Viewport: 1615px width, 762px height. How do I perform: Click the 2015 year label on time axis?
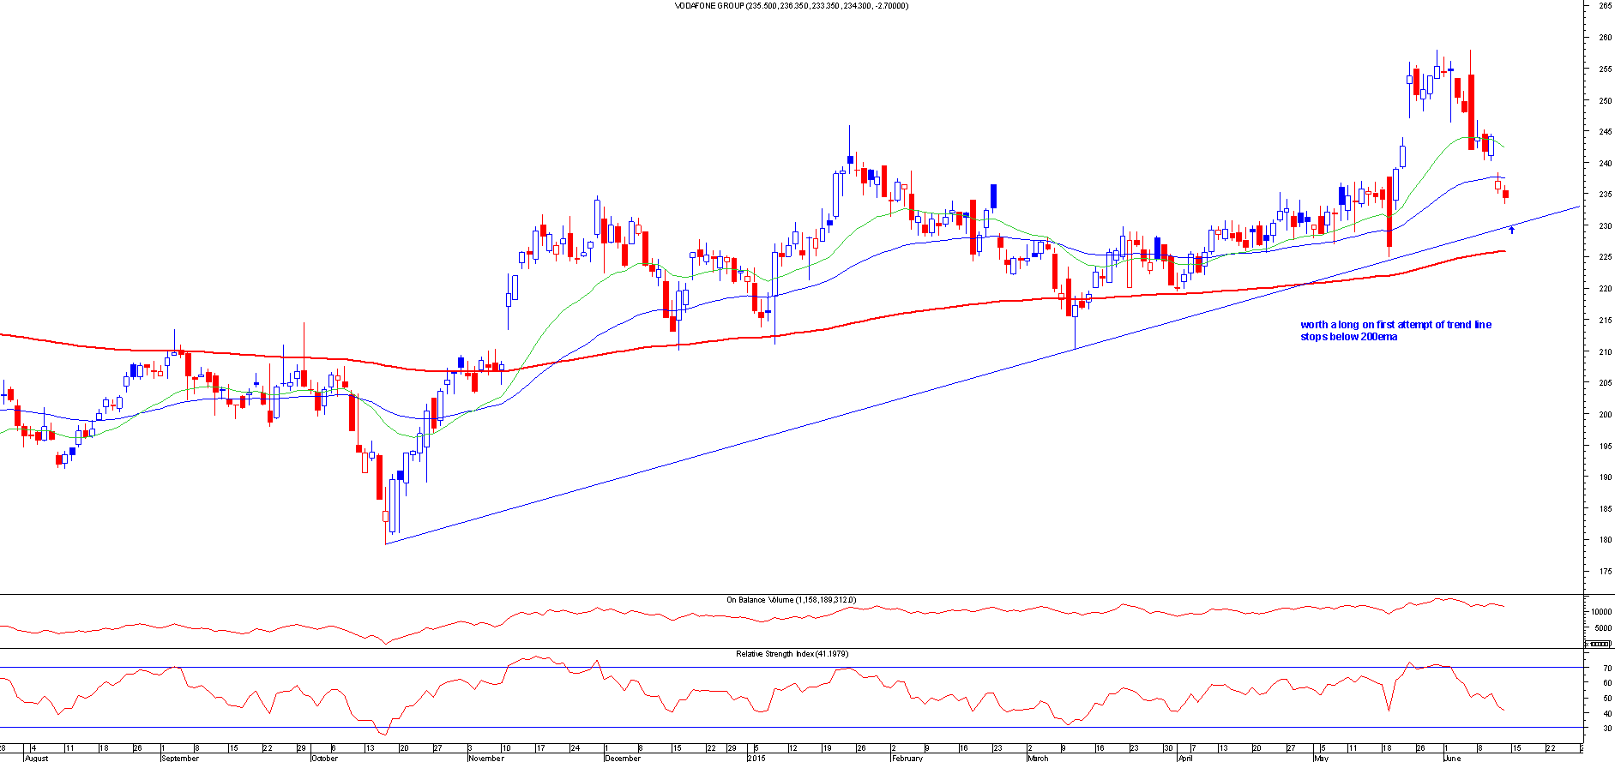click(756, 758)
